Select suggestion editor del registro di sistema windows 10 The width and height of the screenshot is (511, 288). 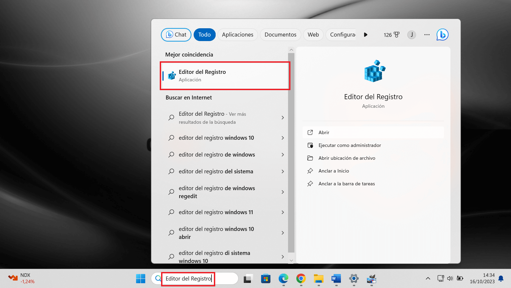(x=214, y=257)
